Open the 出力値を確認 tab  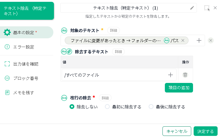(26, 64)
